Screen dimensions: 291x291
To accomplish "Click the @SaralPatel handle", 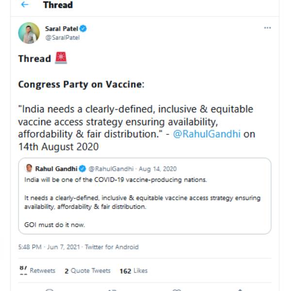I will point(62,37).
